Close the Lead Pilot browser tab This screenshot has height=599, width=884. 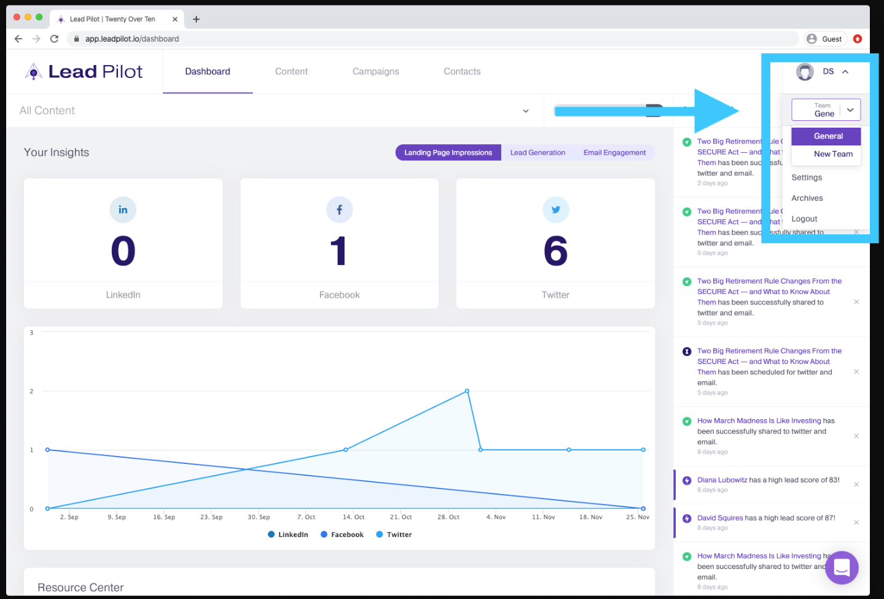[175, 19]
